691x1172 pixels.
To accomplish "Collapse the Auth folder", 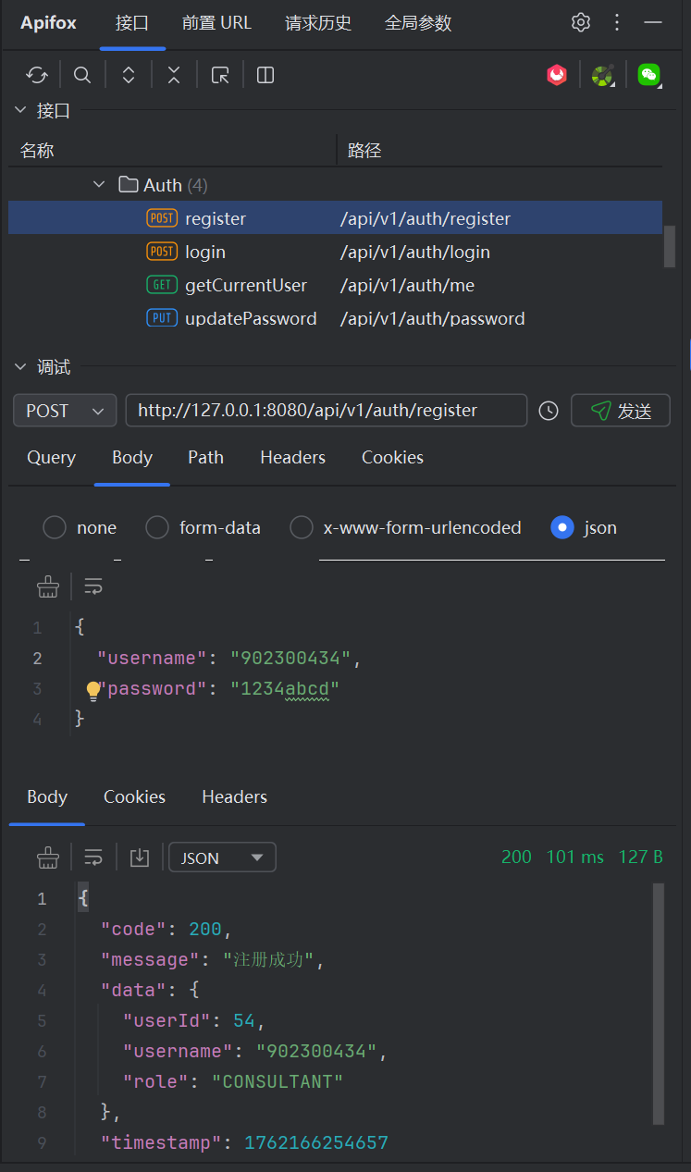I will pos(99,185).
